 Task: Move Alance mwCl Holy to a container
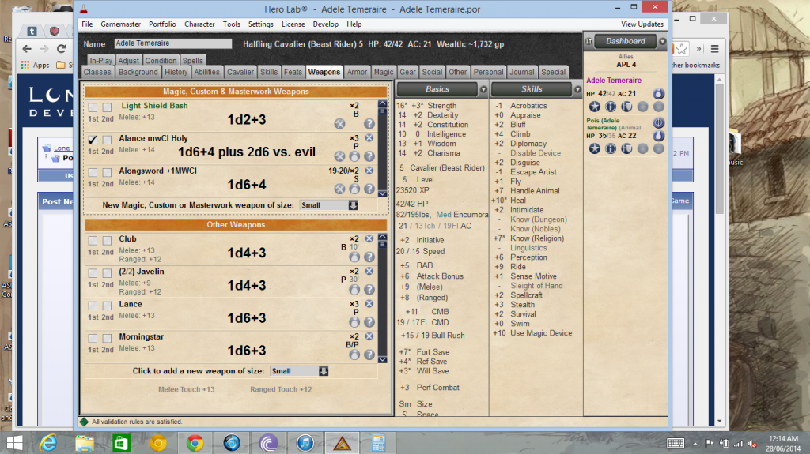click(x=354, y=156)
